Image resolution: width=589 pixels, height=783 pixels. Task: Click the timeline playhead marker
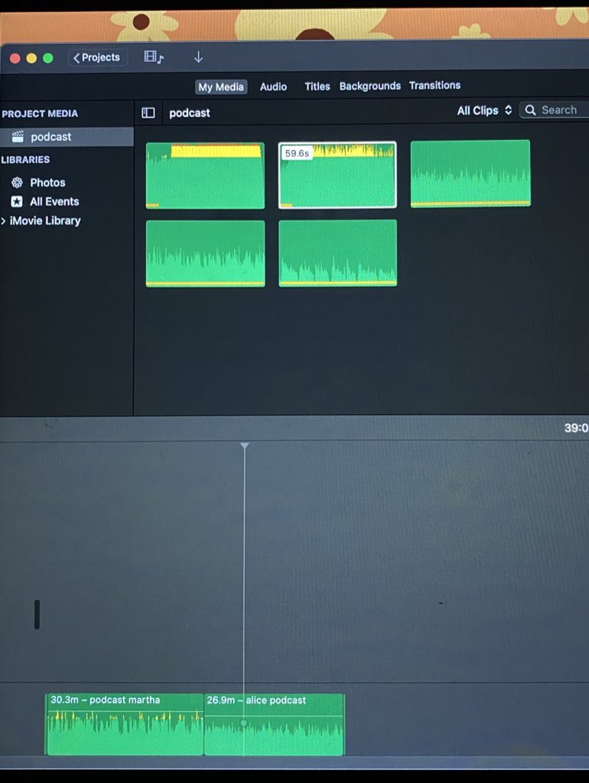[245, 446]
